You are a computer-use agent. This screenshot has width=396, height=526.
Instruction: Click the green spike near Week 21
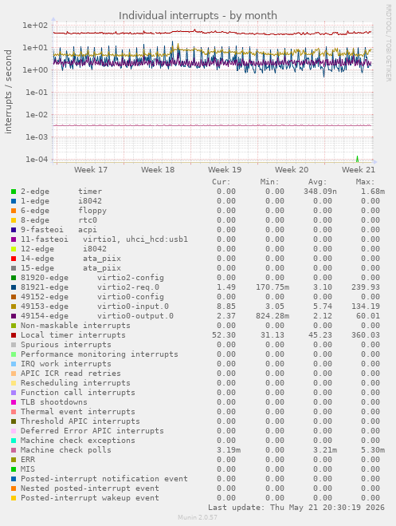click(357, 159)
